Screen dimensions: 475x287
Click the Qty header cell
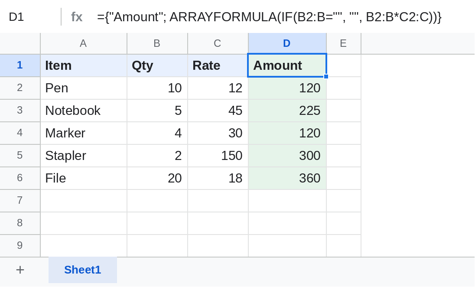pyautogui.click(x=157, y=65)
